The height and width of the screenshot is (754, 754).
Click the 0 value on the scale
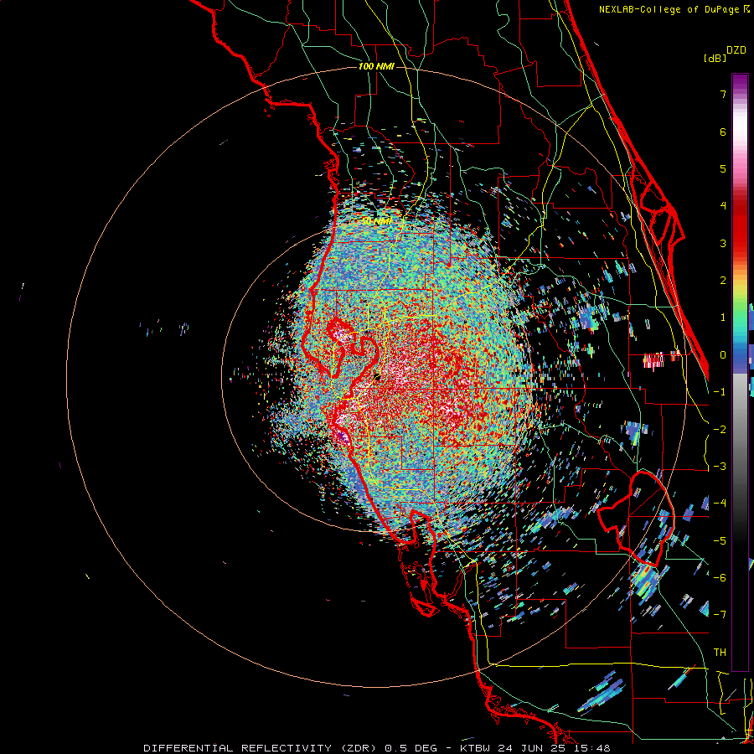pos(723,355)
